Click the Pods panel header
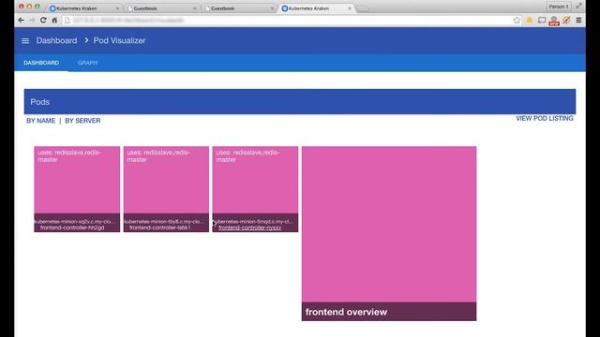600x337 pixels. click(300, 102)
